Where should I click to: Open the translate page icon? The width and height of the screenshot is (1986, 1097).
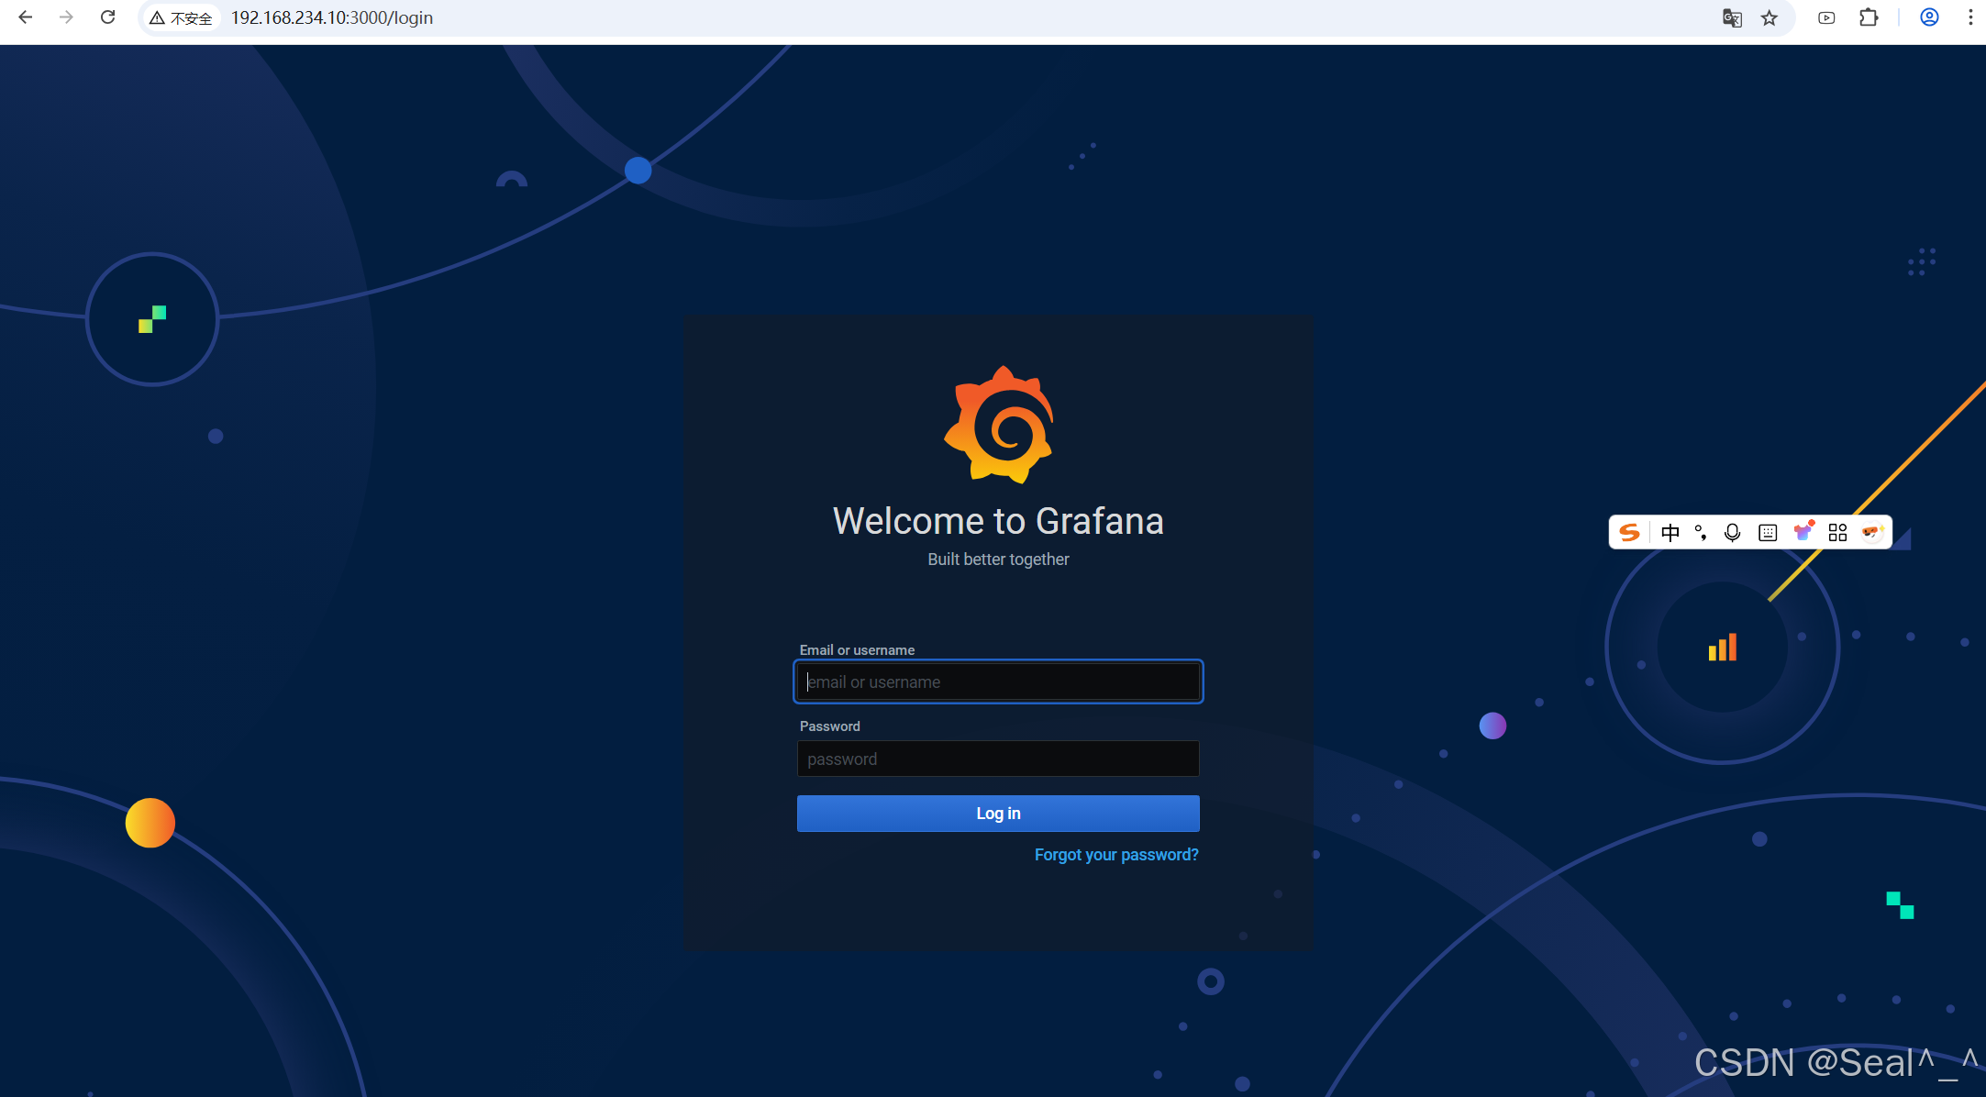tap(1732, 18)
